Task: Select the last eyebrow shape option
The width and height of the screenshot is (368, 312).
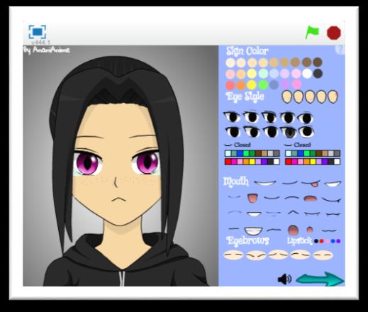Action: point(323,255)
